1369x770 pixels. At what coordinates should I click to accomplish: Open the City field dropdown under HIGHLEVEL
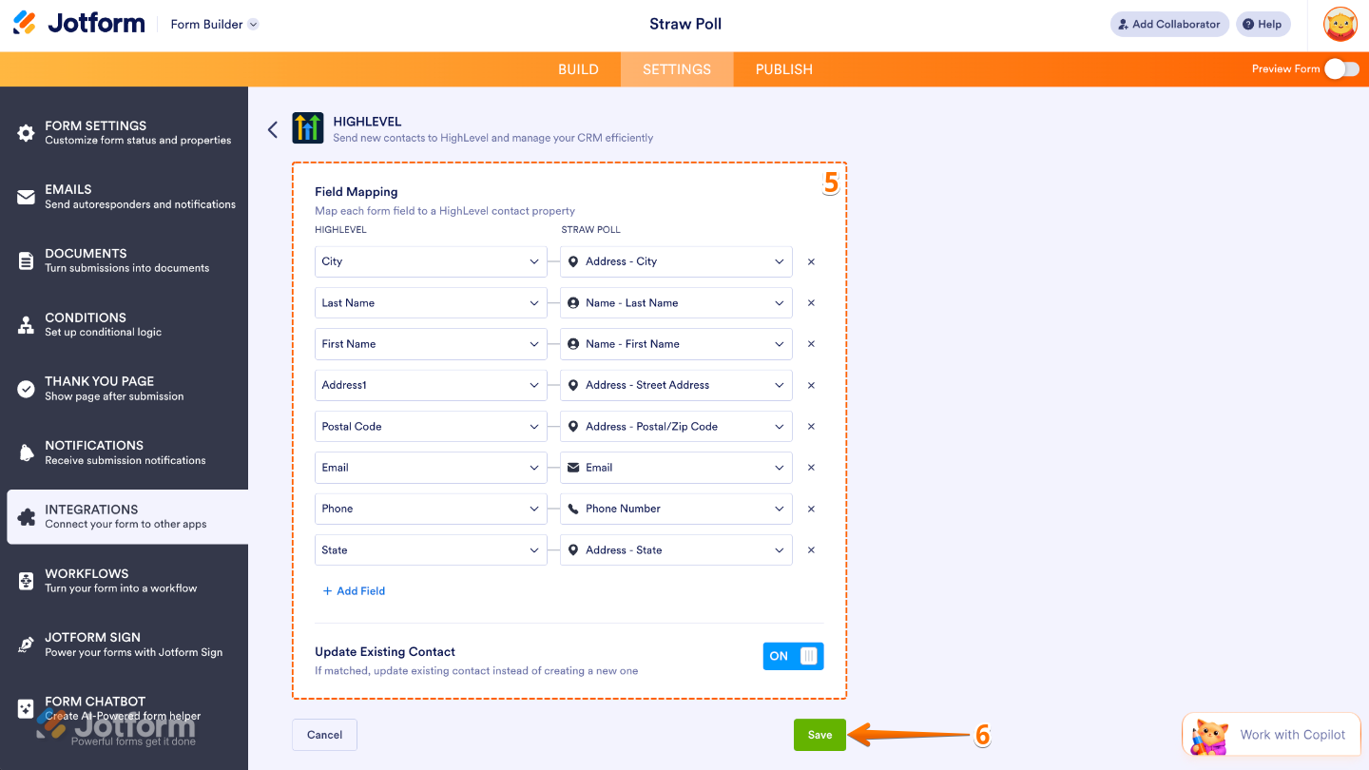430,261
